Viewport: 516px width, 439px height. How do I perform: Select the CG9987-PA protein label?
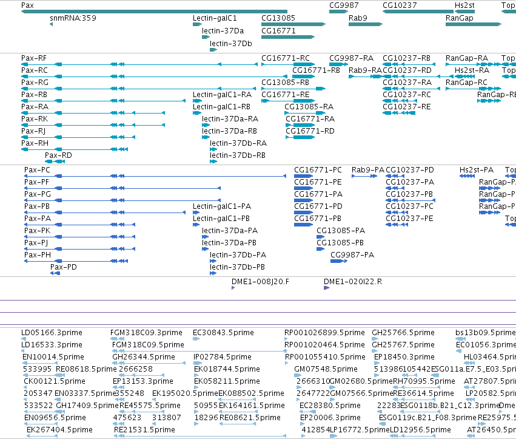(x=352, y=255)
